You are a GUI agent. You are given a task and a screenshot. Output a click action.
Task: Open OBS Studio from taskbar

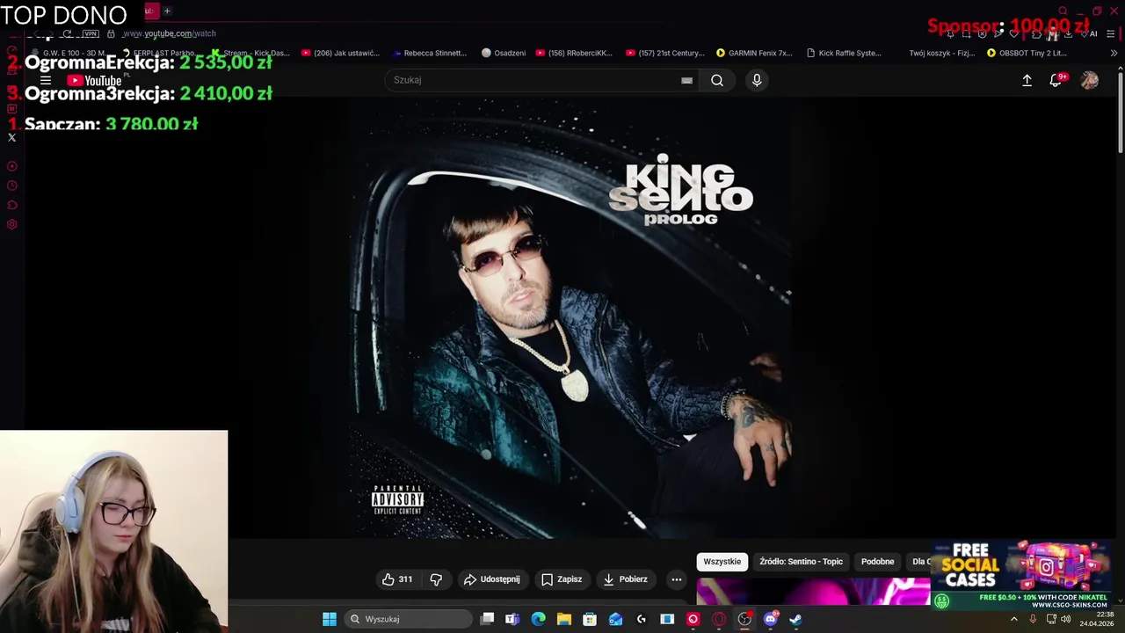point(744,619)
